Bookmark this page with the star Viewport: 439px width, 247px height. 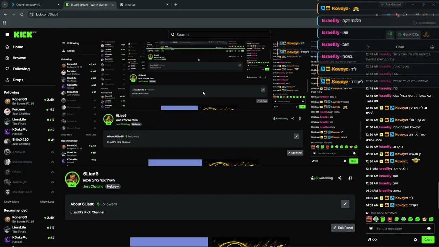pos(377,14)
